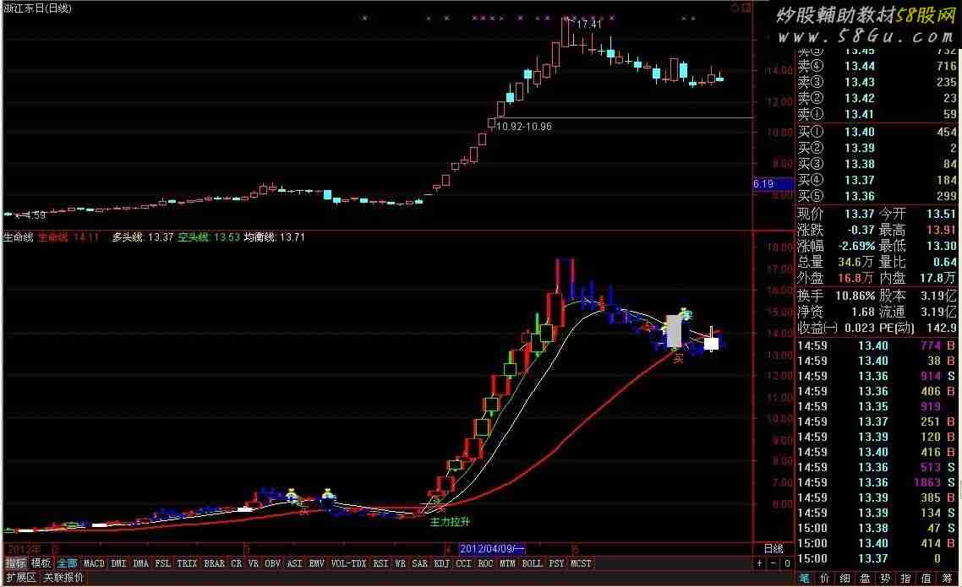Screen dimensions: 962x587
Task: Click the 0 reset button beside the zoom buttons
Action: coord(786,563)
